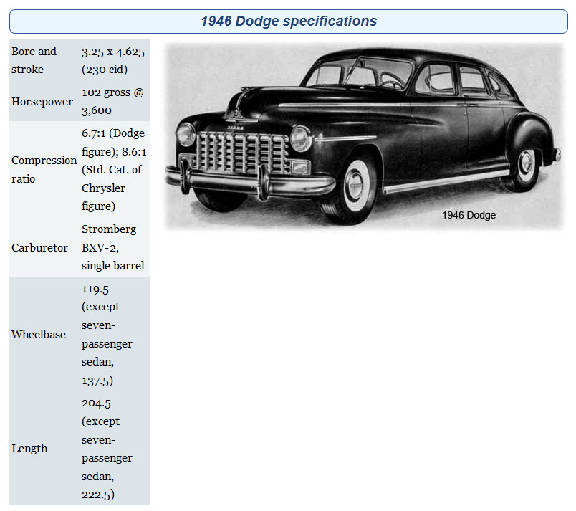This screenshot has height=511, width=576.
Task: Select the "Length" row label
Action: (x=30, y=449)
